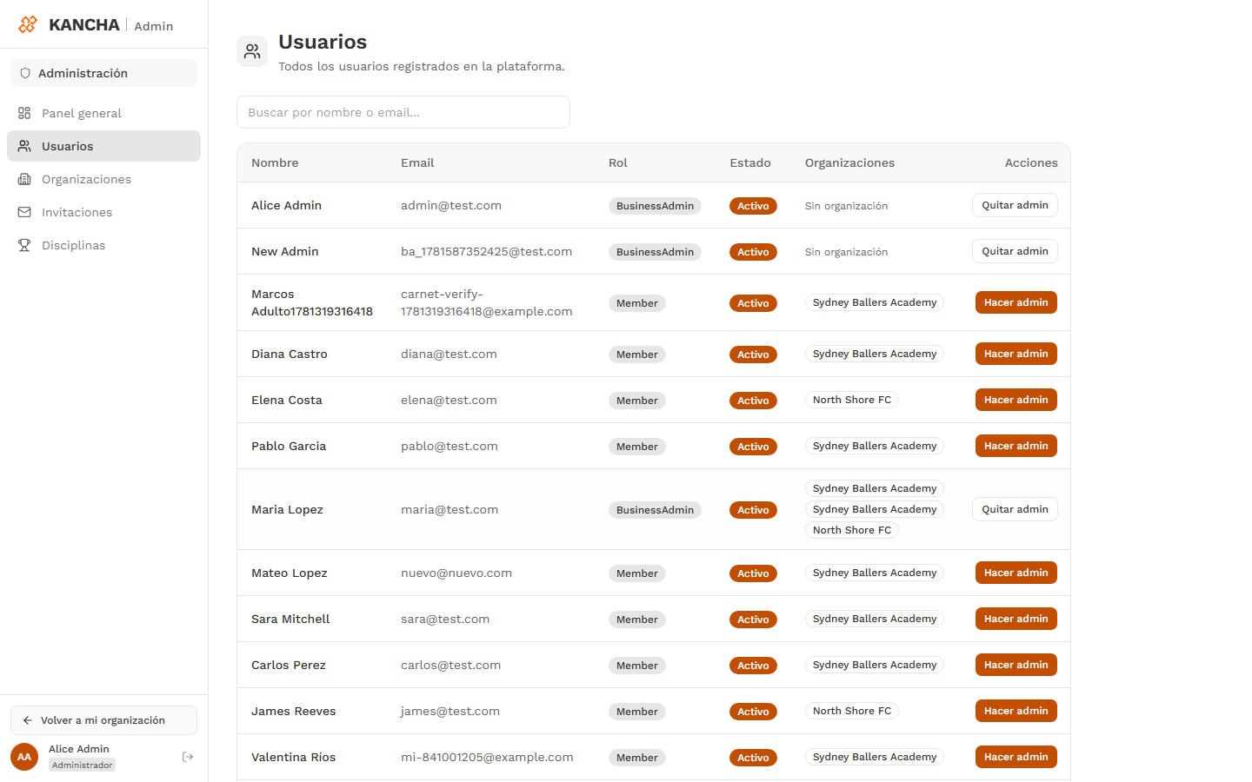1252x782 pixels.
Task: Click Member badge in Diana Castro row
Action: pyautogui.click(x=637, y=355)
